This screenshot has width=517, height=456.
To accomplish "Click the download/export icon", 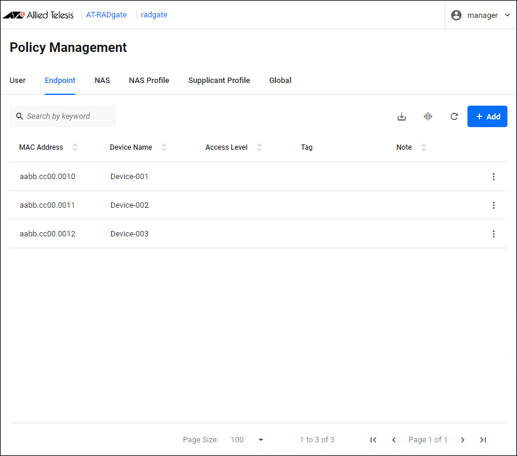I will click(402, 116).
